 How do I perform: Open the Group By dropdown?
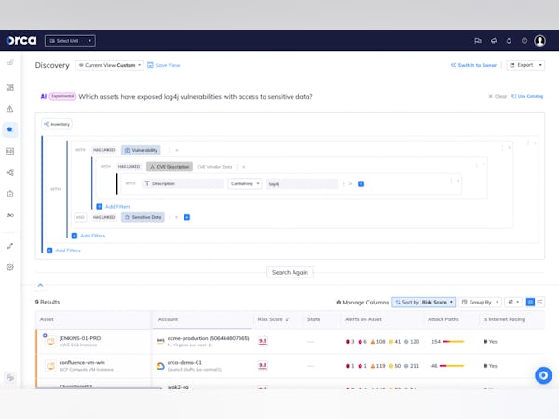tap(480, 302)
